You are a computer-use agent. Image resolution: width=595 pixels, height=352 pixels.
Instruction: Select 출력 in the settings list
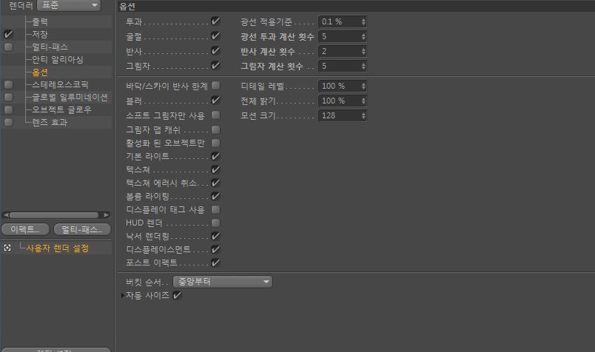(40, 22)
